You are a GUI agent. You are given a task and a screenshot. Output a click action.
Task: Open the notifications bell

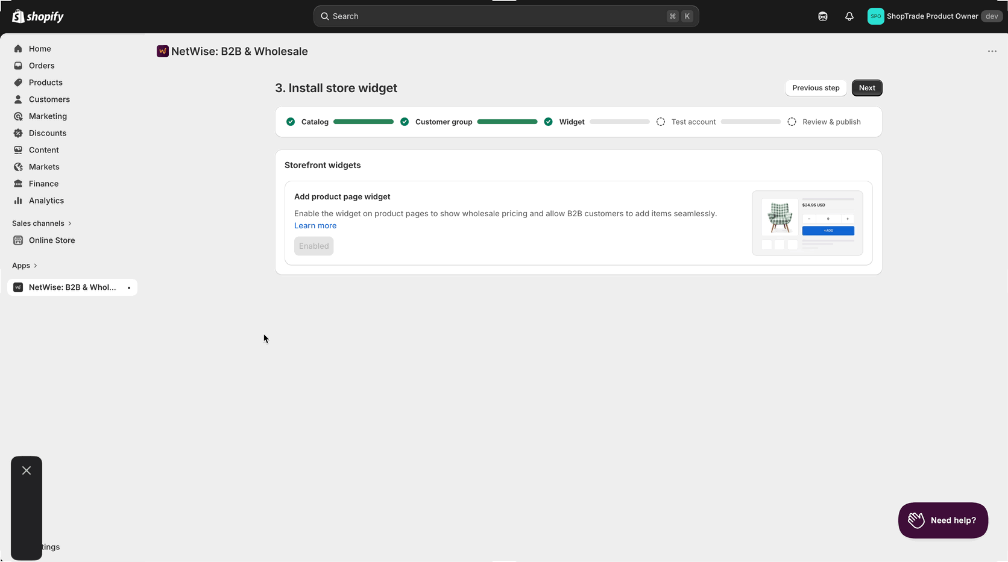tap(849, 16)
